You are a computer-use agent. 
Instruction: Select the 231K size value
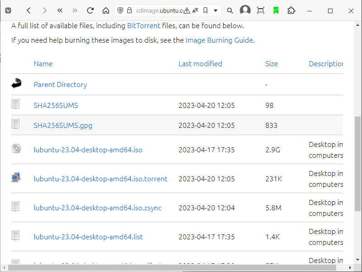coord(274,179)
